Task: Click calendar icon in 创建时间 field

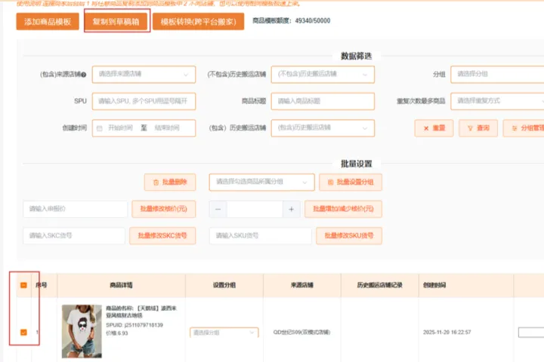Action: (100, 128)
